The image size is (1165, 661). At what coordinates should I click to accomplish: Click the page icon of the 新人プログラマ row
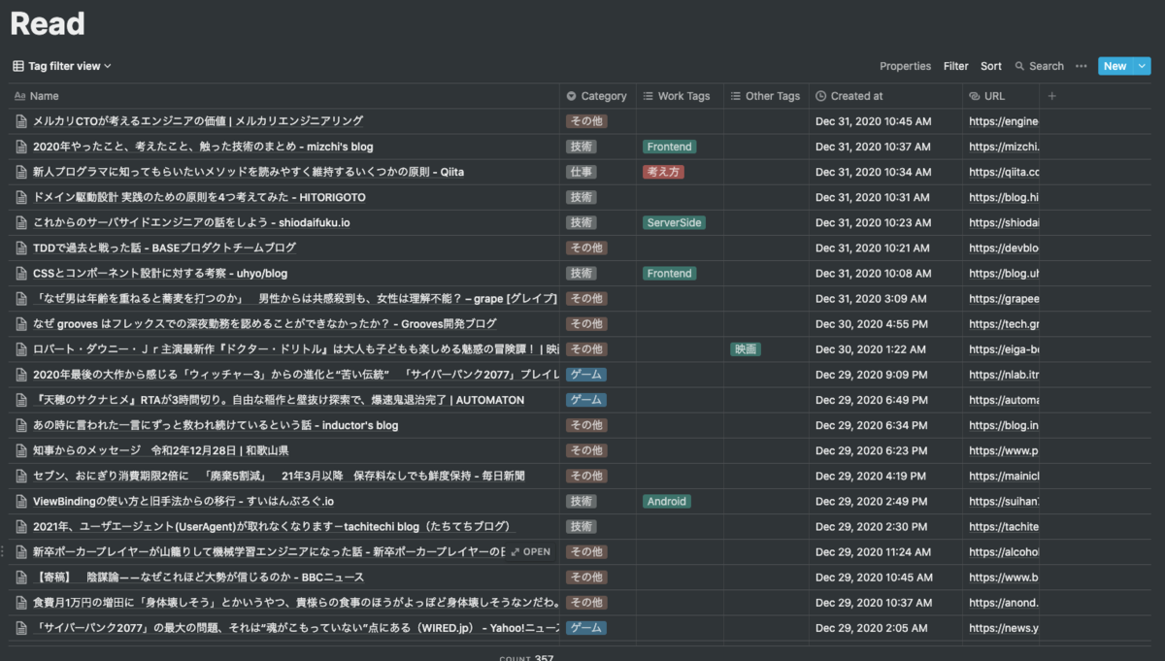pos(21,172)
